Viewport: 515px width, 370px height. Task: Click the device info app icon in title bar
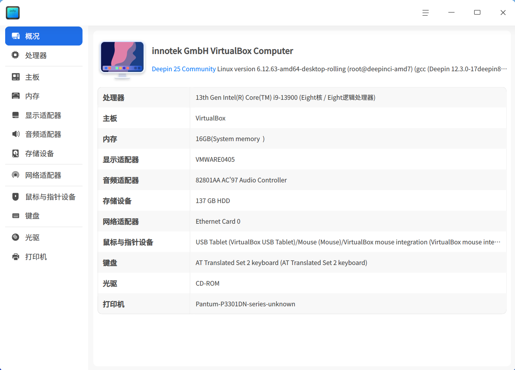point(13,13)
